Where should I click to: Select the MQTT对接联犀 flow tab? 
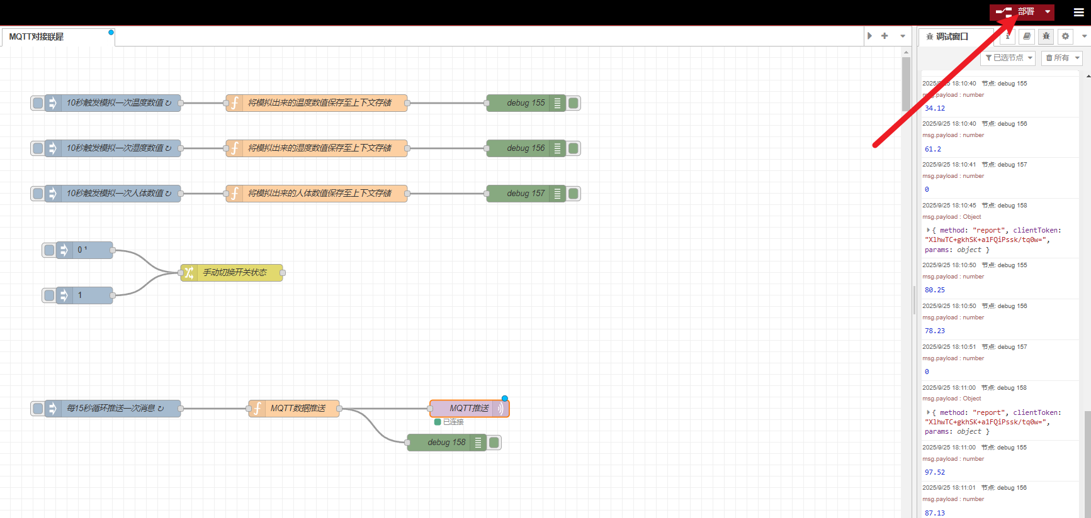coord(37,37)
